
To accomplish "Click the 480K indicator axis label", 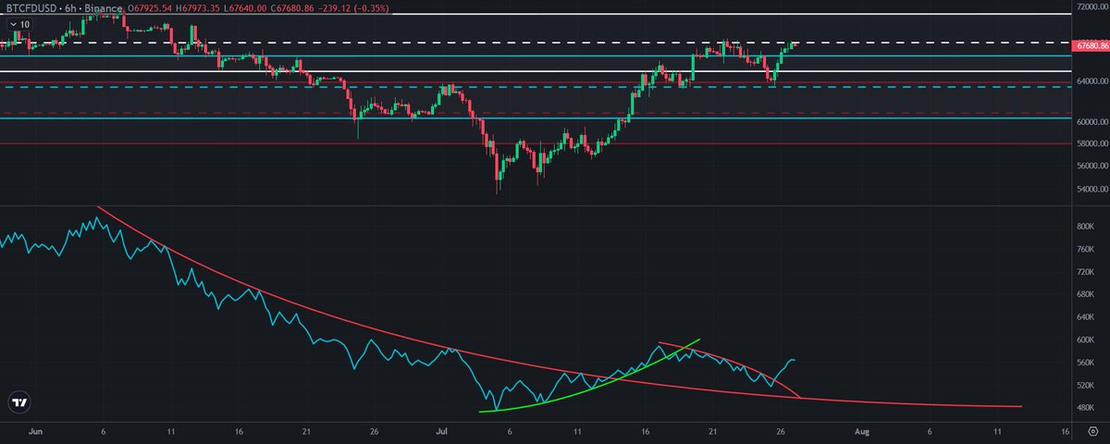I will pos(1087,409).
